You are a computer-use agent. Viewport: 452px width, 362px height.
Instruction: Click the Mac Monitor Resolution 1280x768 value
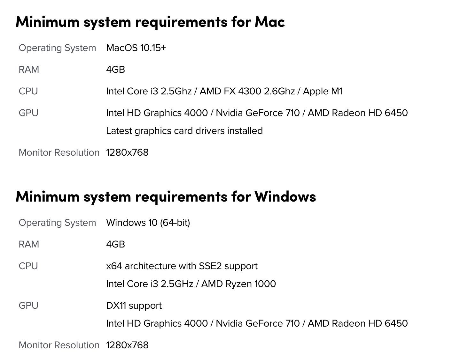tap(127, 152)
